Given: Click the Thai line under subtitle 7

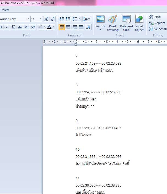Looking at the screenshot, I should click(94, 70).
